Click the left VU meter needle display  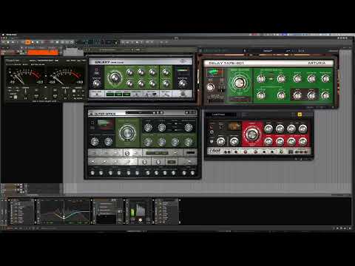[24, 77]
